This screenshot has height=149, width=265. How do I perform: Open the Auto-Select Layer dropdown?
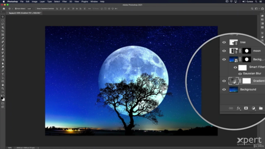click(x=30, y=9)
